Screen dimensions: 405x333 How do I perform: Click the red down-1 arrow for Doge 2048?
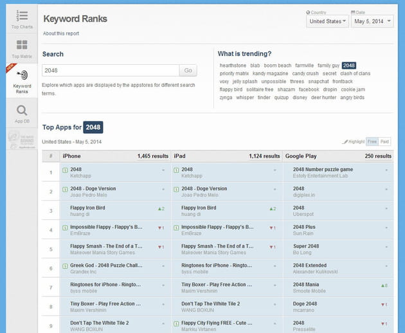384,305
